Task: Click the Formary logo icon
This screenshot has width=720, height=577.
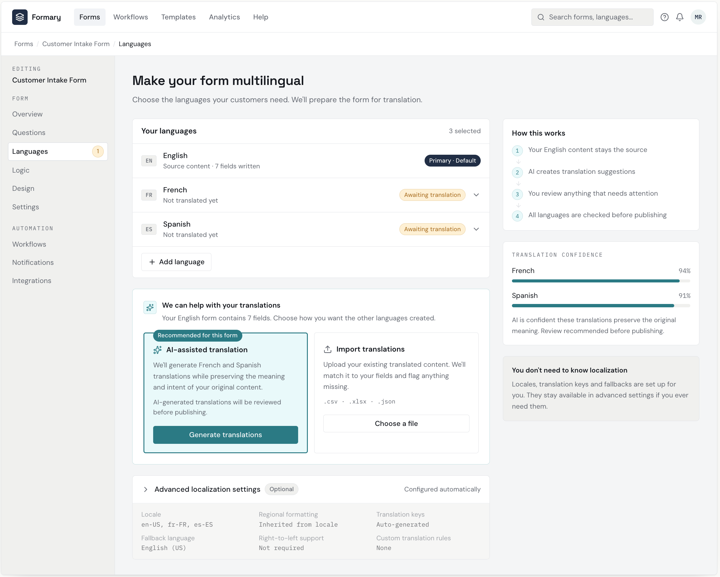Action: pyautogui.click(x=20, y=17)
